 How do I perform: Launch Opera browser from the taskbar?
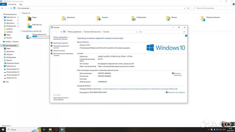click(x=56, y=129)
